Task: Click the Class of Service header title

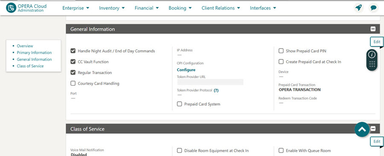Action: pos(87,129)
